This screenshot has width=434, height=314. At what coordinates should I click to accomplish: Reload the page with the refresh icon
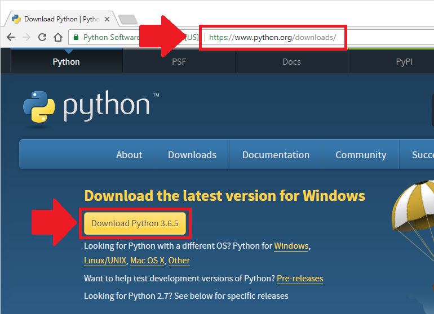point(42,37)
